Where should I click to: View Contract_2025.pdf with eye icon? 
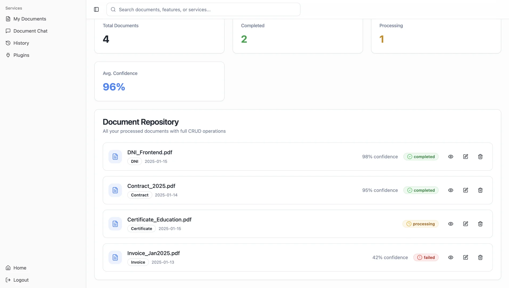coord(451,190)
